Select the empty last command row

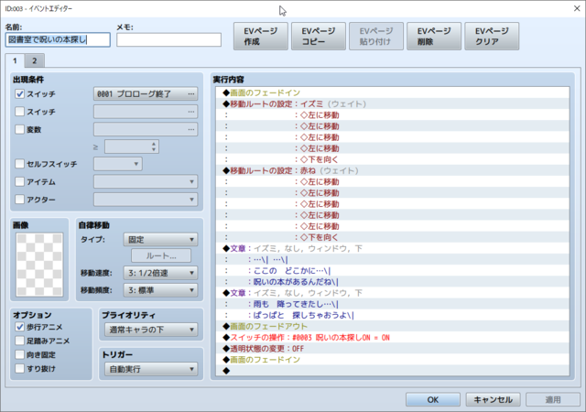393,371
